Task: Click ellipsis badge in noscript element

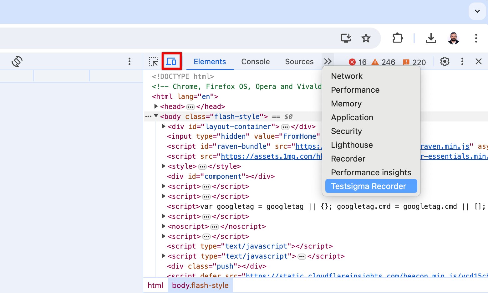Action: pos(215,227)
